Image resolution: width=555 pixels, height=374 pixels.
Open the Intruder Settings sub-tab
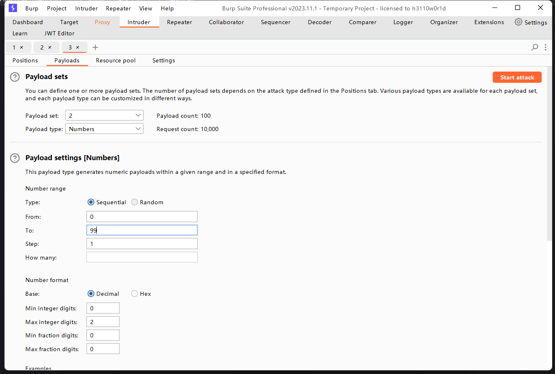tap(164, 60)
